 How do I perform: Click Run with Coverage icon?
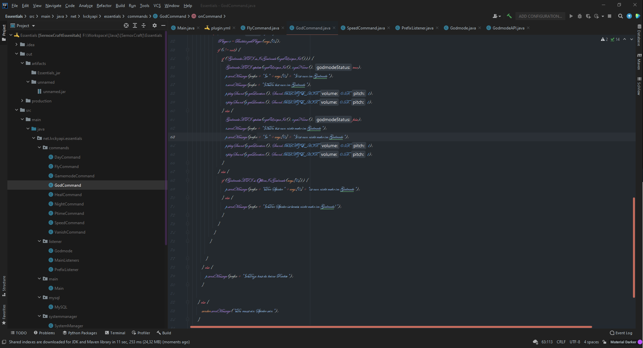point(588,16)
